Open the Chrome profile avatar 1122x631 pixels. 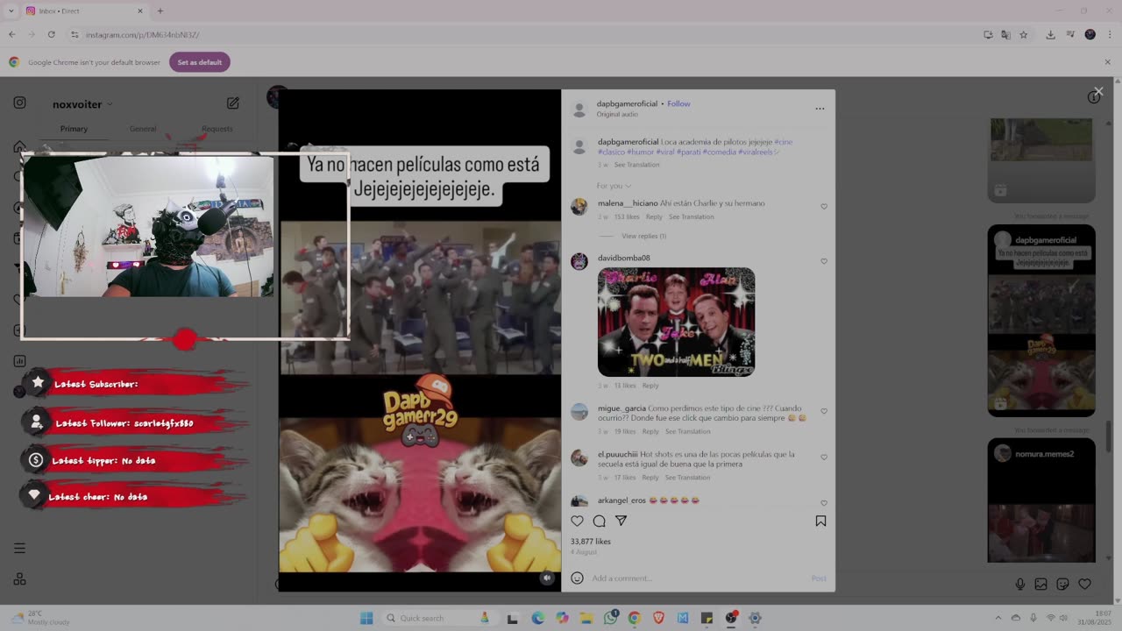[x=1090, y=35]
